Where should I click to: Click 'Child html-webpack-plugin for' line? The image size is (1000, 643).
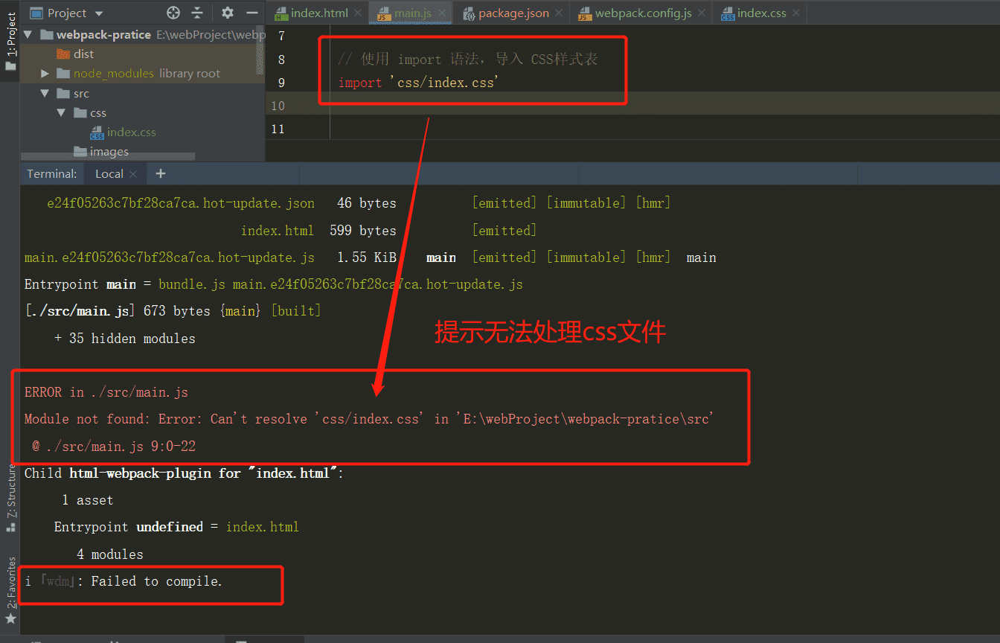tap(185, 473)
